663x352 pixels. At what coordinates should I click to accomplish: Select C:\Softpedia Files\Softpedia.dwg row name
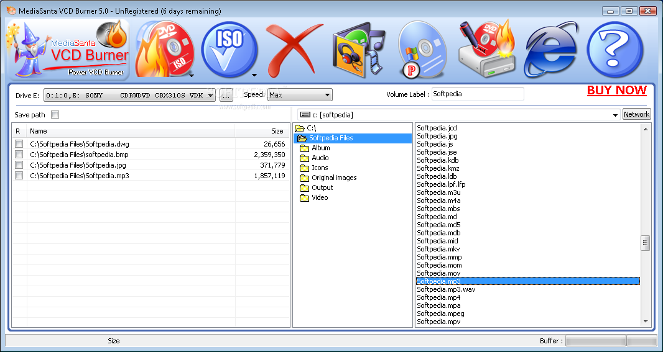[80, 144]
